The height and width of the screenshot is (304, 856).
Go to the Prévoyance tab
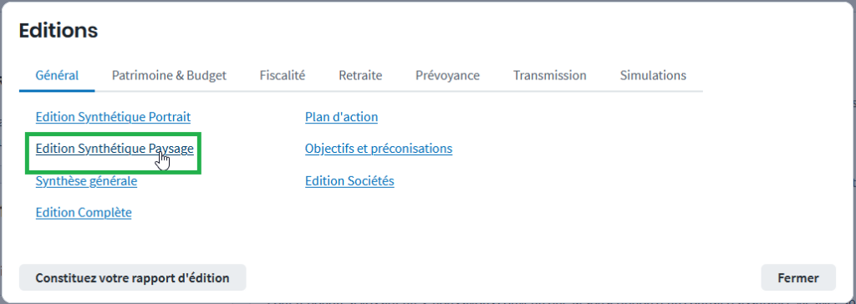[x=448, y=75]
